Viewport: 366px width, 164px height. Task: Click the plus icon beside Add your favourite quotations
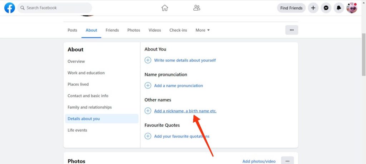[x=148, y=136]
